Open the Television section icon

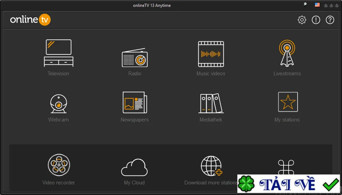58,53
